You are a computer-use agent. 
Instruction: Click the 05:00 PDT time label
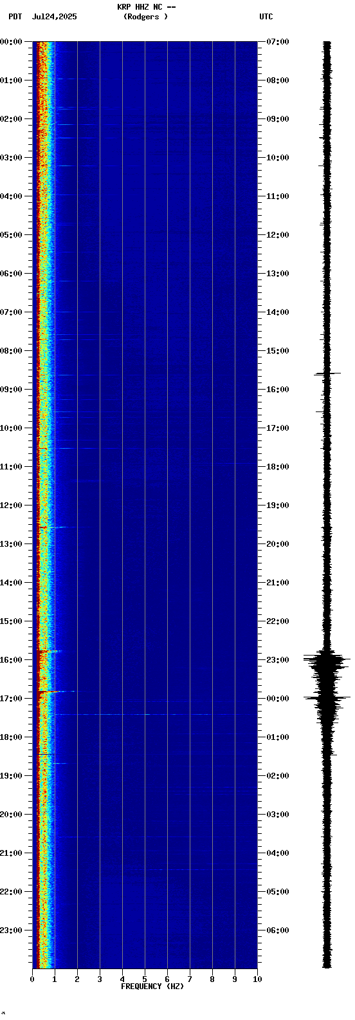11,235
